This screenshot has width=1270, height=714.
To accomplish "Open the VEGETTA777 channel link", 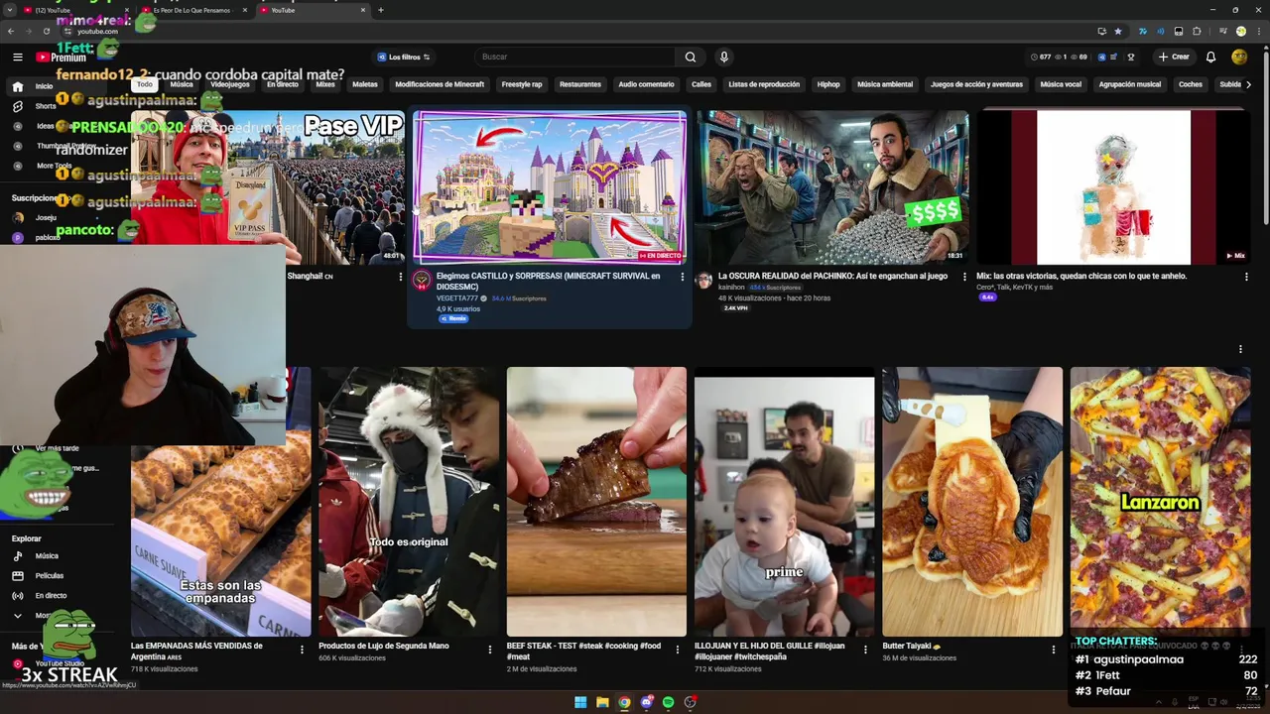I will (x=457, y=297).
